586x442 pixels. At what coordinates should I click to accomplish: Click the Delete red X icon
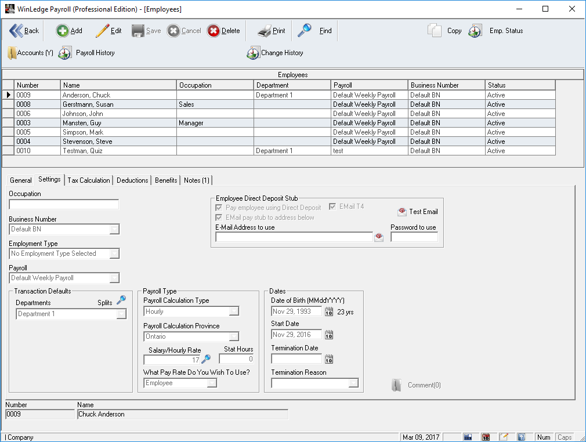click(x=214, y=31)
